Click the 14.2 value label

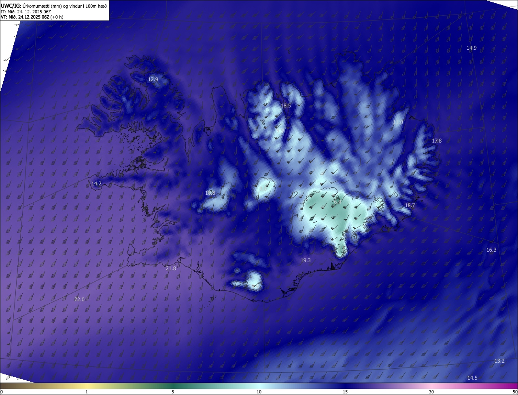tap(96, 183)
